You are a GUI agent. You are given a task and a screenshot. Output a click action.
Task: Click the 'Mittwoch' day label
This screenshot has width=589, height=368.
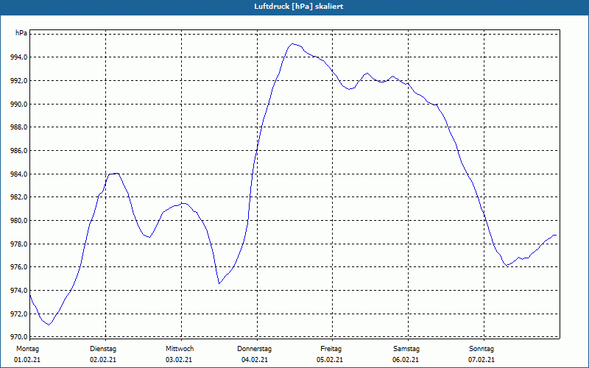(180, 349)
